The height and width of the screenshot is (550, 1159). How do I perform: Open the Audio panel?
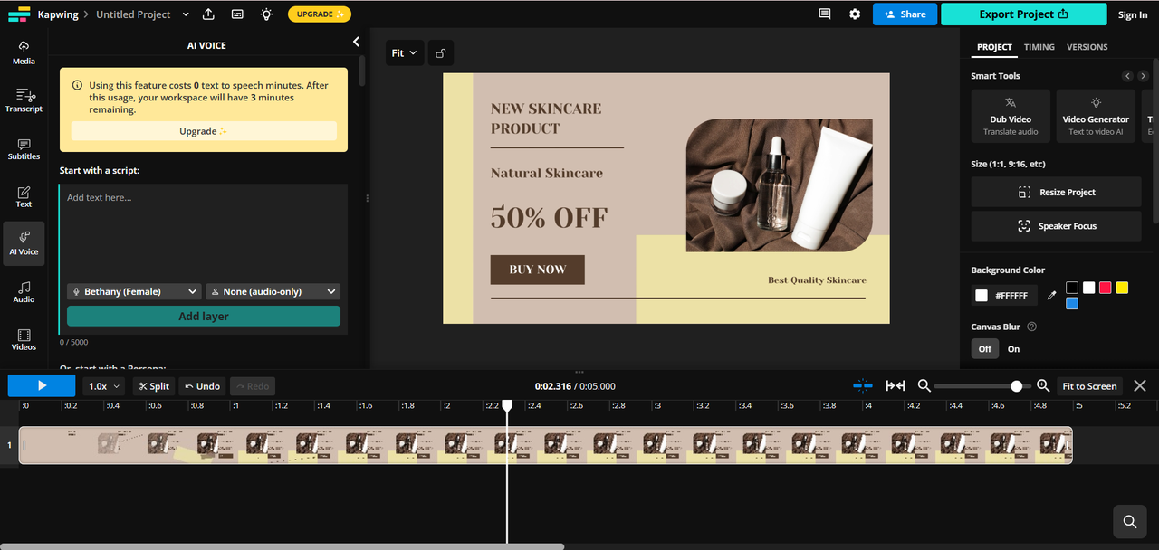point(24,291)
